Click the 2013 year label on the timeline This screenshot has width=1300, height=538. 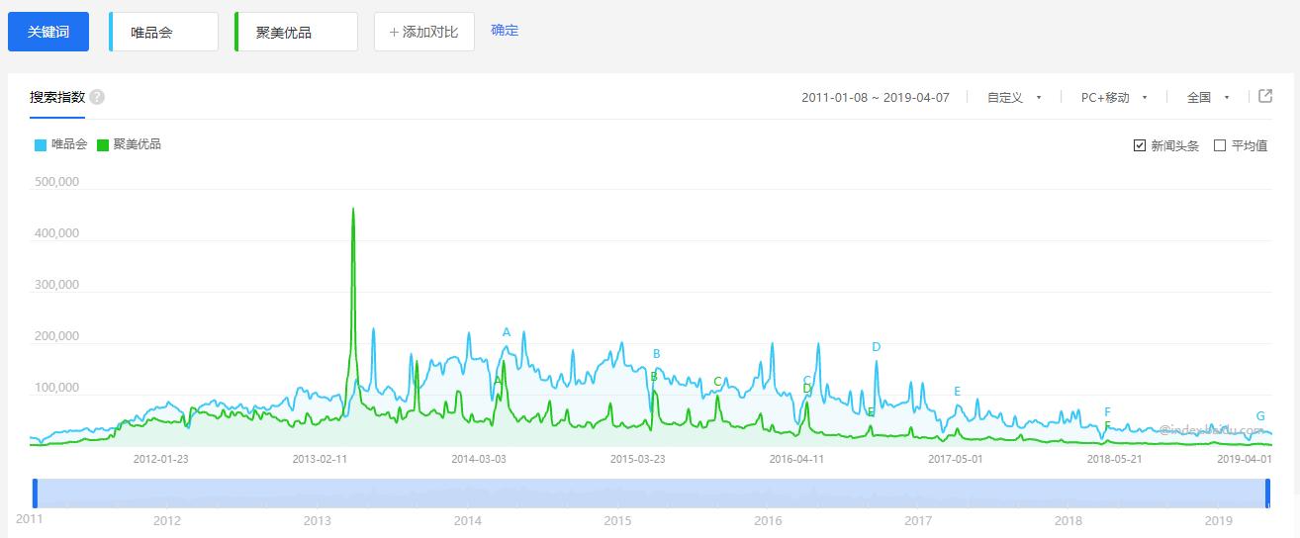[317, 520]
